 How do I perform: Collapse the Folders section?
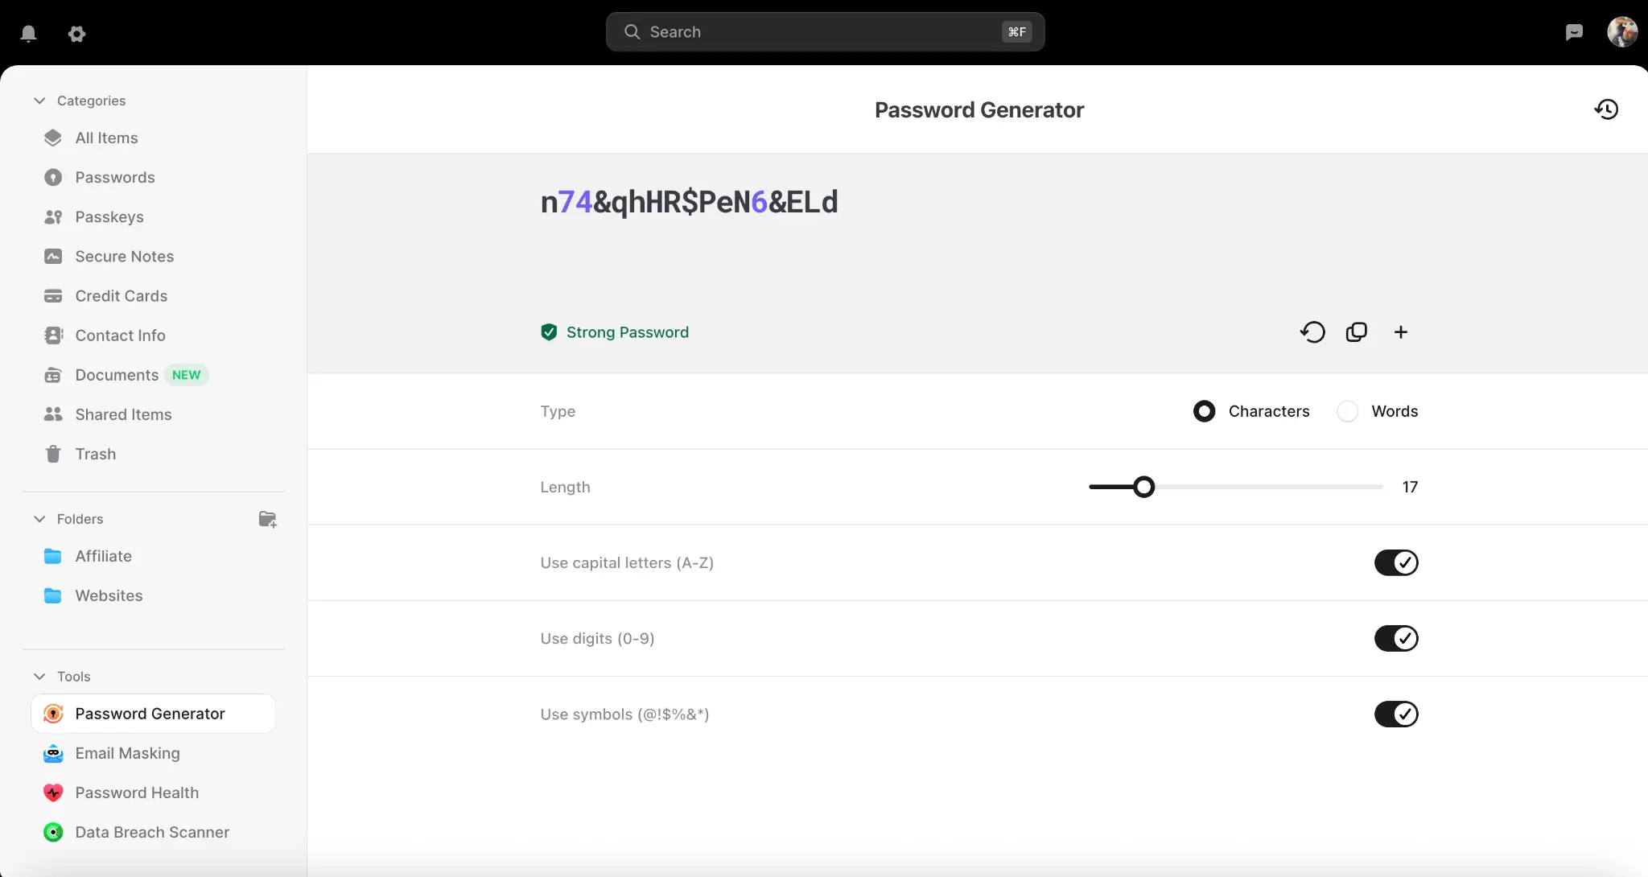(39, 519)
